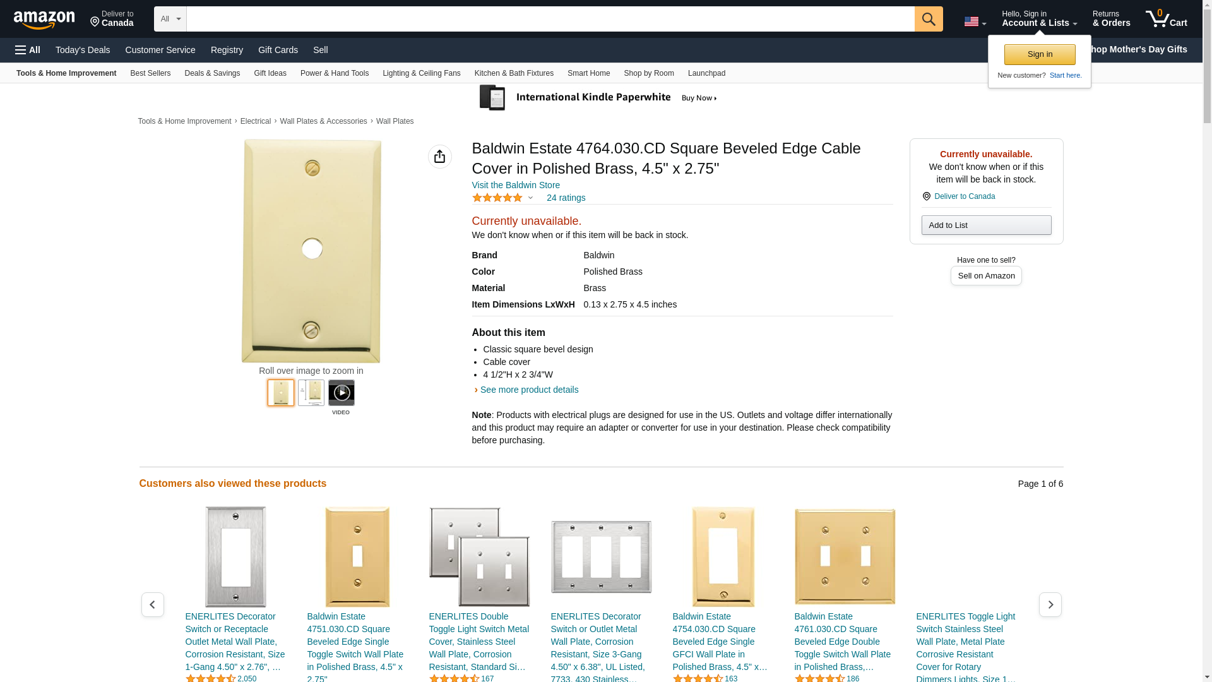The image size is (1212, 682).
Task: Open Gift Cards navigation item
Action: pyautogui.click(x=278, y=50)
